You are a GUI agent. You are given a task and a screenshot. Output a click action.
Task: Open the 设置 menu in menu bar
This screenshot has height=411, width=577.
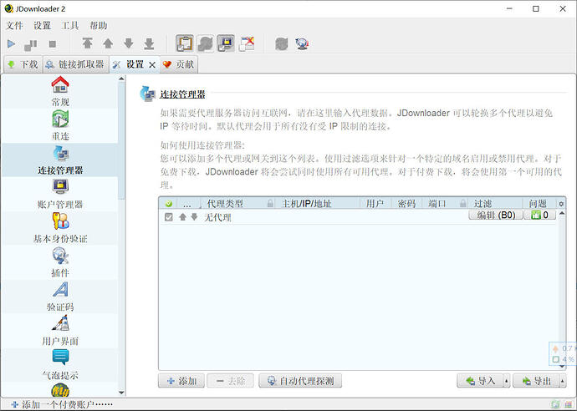43,25
